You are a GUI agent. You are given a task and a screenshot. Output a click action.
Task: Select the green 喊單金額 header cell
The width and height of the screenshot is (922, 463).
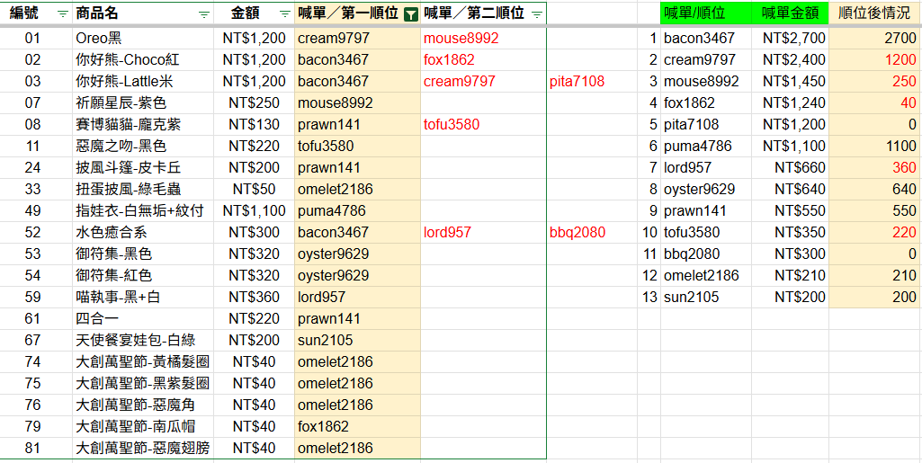(790, 13)
